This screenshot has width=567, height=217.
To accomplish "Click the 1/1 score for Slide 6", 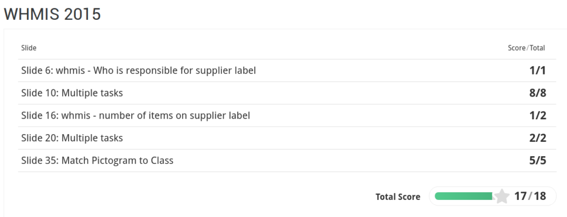I will (537, 71).
